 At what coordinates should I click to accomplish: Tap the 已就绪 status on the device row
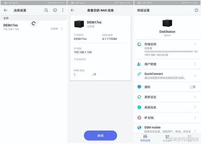point(54,28)
